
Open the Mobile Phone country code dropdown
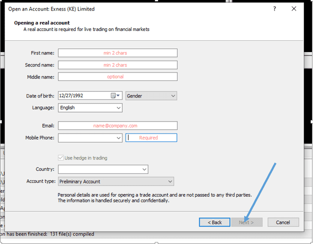pos(90,138)
